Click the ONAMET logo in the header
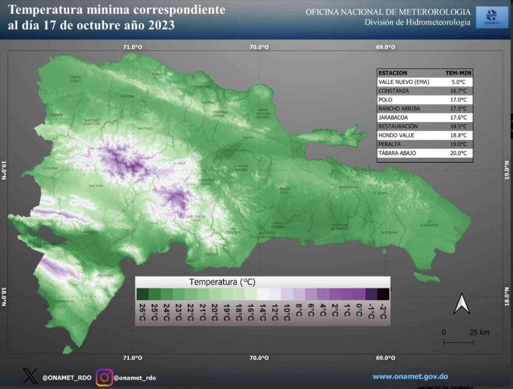Image resolution: width=513 pixels, height=389 pixels. tap(491, 18)
